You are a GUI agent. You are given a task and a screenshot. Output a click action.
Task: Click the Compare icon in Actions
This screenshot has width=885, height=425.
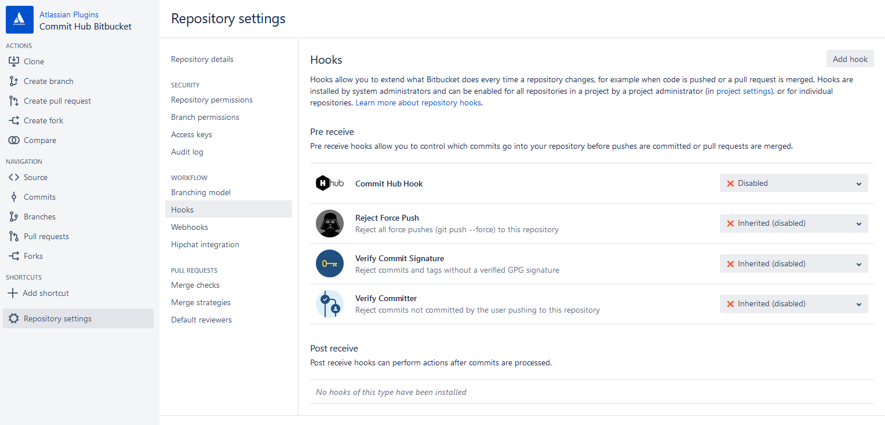tap(14, 140)
